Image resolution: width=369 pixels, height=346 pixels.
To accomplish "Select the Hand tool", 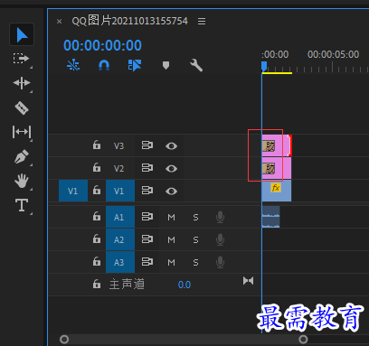I will click(x=22, y=181).
